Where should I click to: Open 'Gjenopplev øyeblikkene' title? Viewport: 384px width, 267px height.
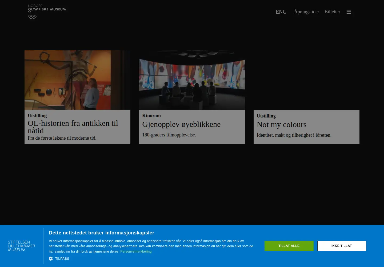(x=181, y=124)
